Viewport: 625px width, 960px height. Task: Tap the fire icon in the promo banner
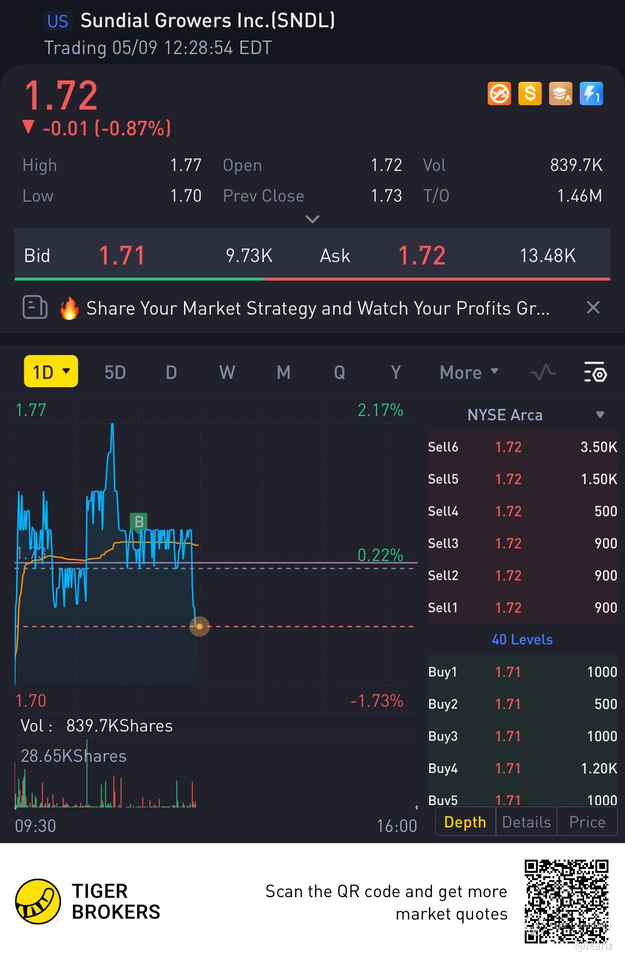coord(69,308)
